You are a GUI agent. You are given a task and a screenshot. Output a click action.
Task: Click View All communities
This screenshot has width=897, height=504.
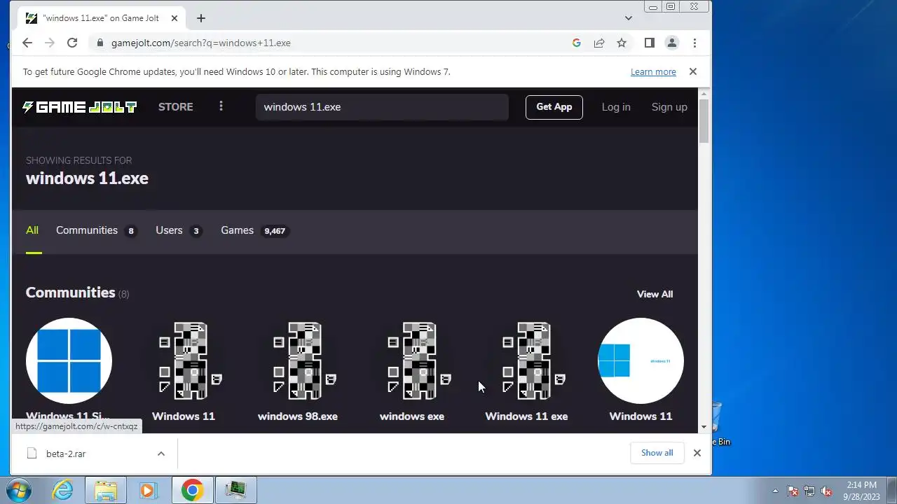655,294
